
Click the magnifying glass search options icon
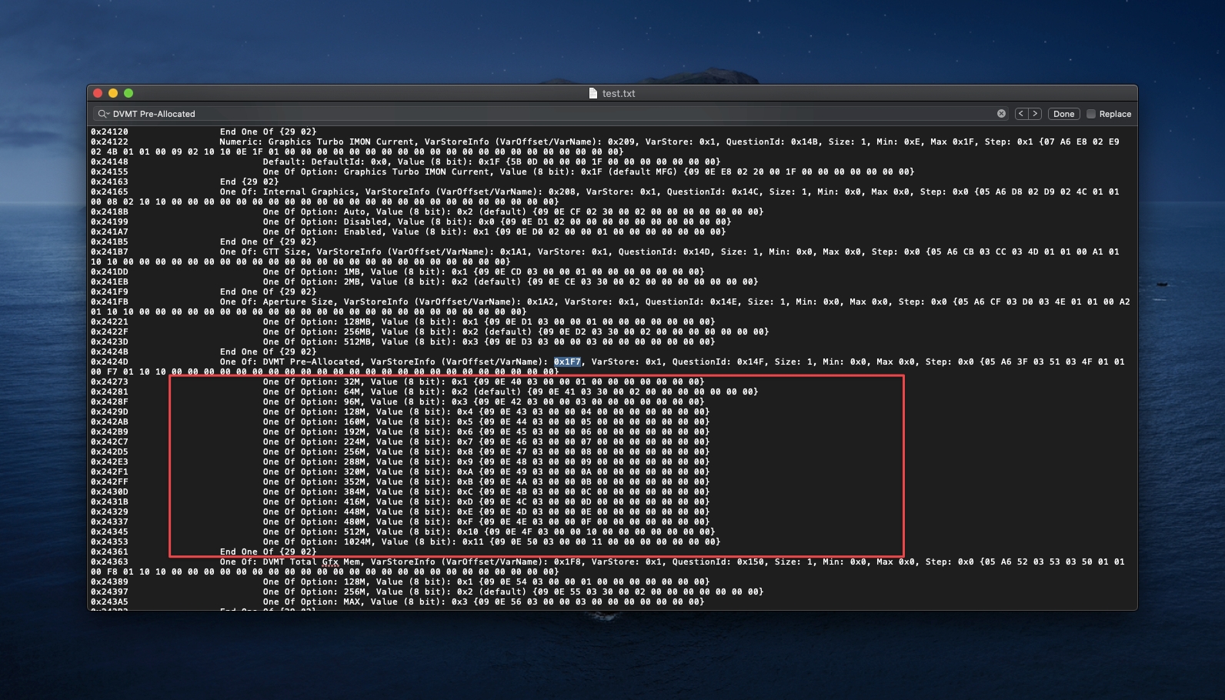pyautogui.click(x=102, y=114)
